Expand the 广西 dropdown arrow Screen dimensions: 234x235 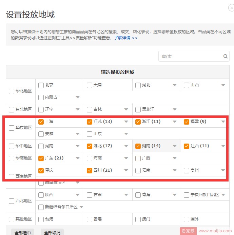(175, 158)
